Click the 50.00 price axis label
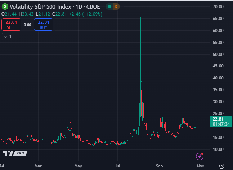The height and width of the screenshot is (170, 233). 218,55
